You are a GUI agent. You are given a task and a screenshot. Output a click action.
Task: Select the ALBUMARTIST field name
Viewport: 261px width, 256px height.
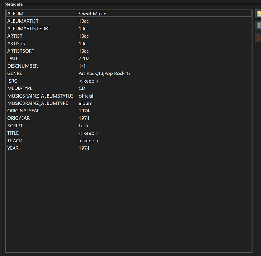[23, 21]
